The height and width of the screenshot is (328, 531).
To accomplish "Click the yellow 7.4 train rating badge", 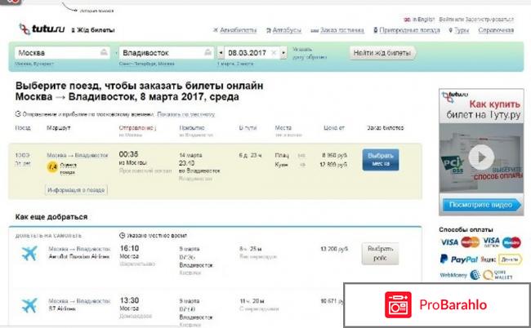I will click(x=52, y=166).
